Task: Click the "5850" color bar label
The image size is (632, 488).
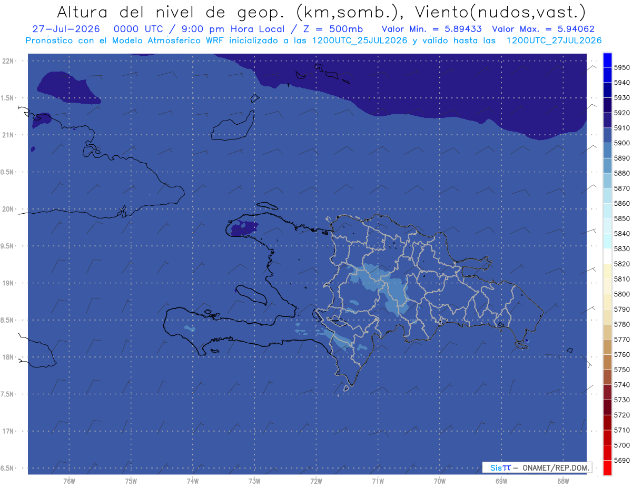Action: tap(622, 218)
